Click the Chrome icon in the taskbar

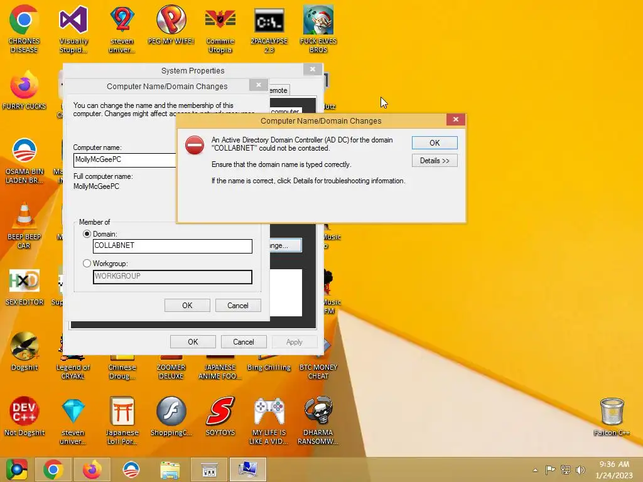(53, 469)
